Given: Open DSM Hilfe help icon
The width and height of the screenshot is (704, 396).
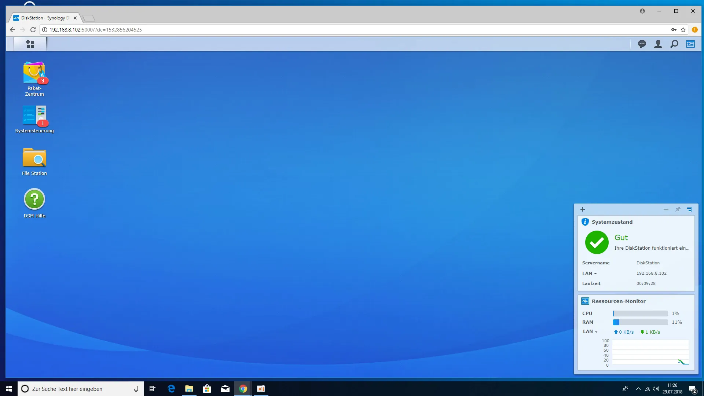Looking at the screenshot, I should pyautogui.click(x=34, y=203).
